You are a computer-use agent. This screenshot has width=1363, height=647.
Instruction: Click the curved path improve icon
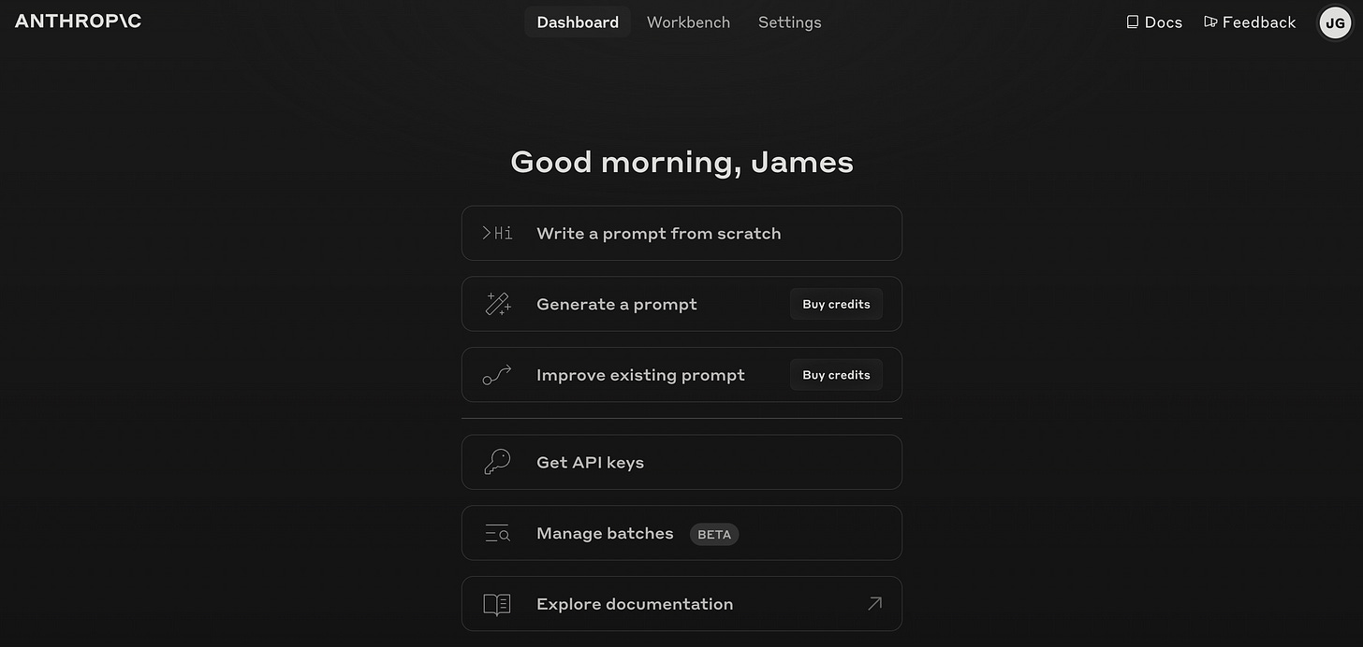(497, 375)
